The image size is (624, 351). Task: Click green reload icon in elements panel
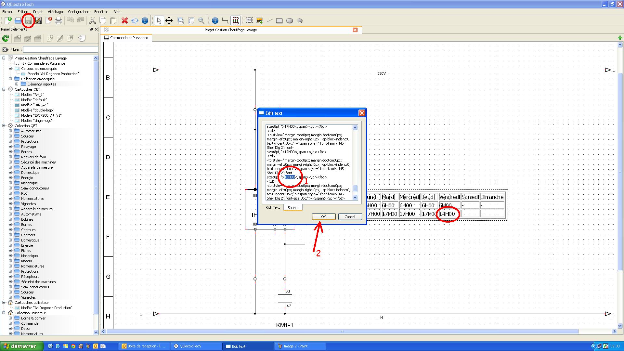(6, 39)
